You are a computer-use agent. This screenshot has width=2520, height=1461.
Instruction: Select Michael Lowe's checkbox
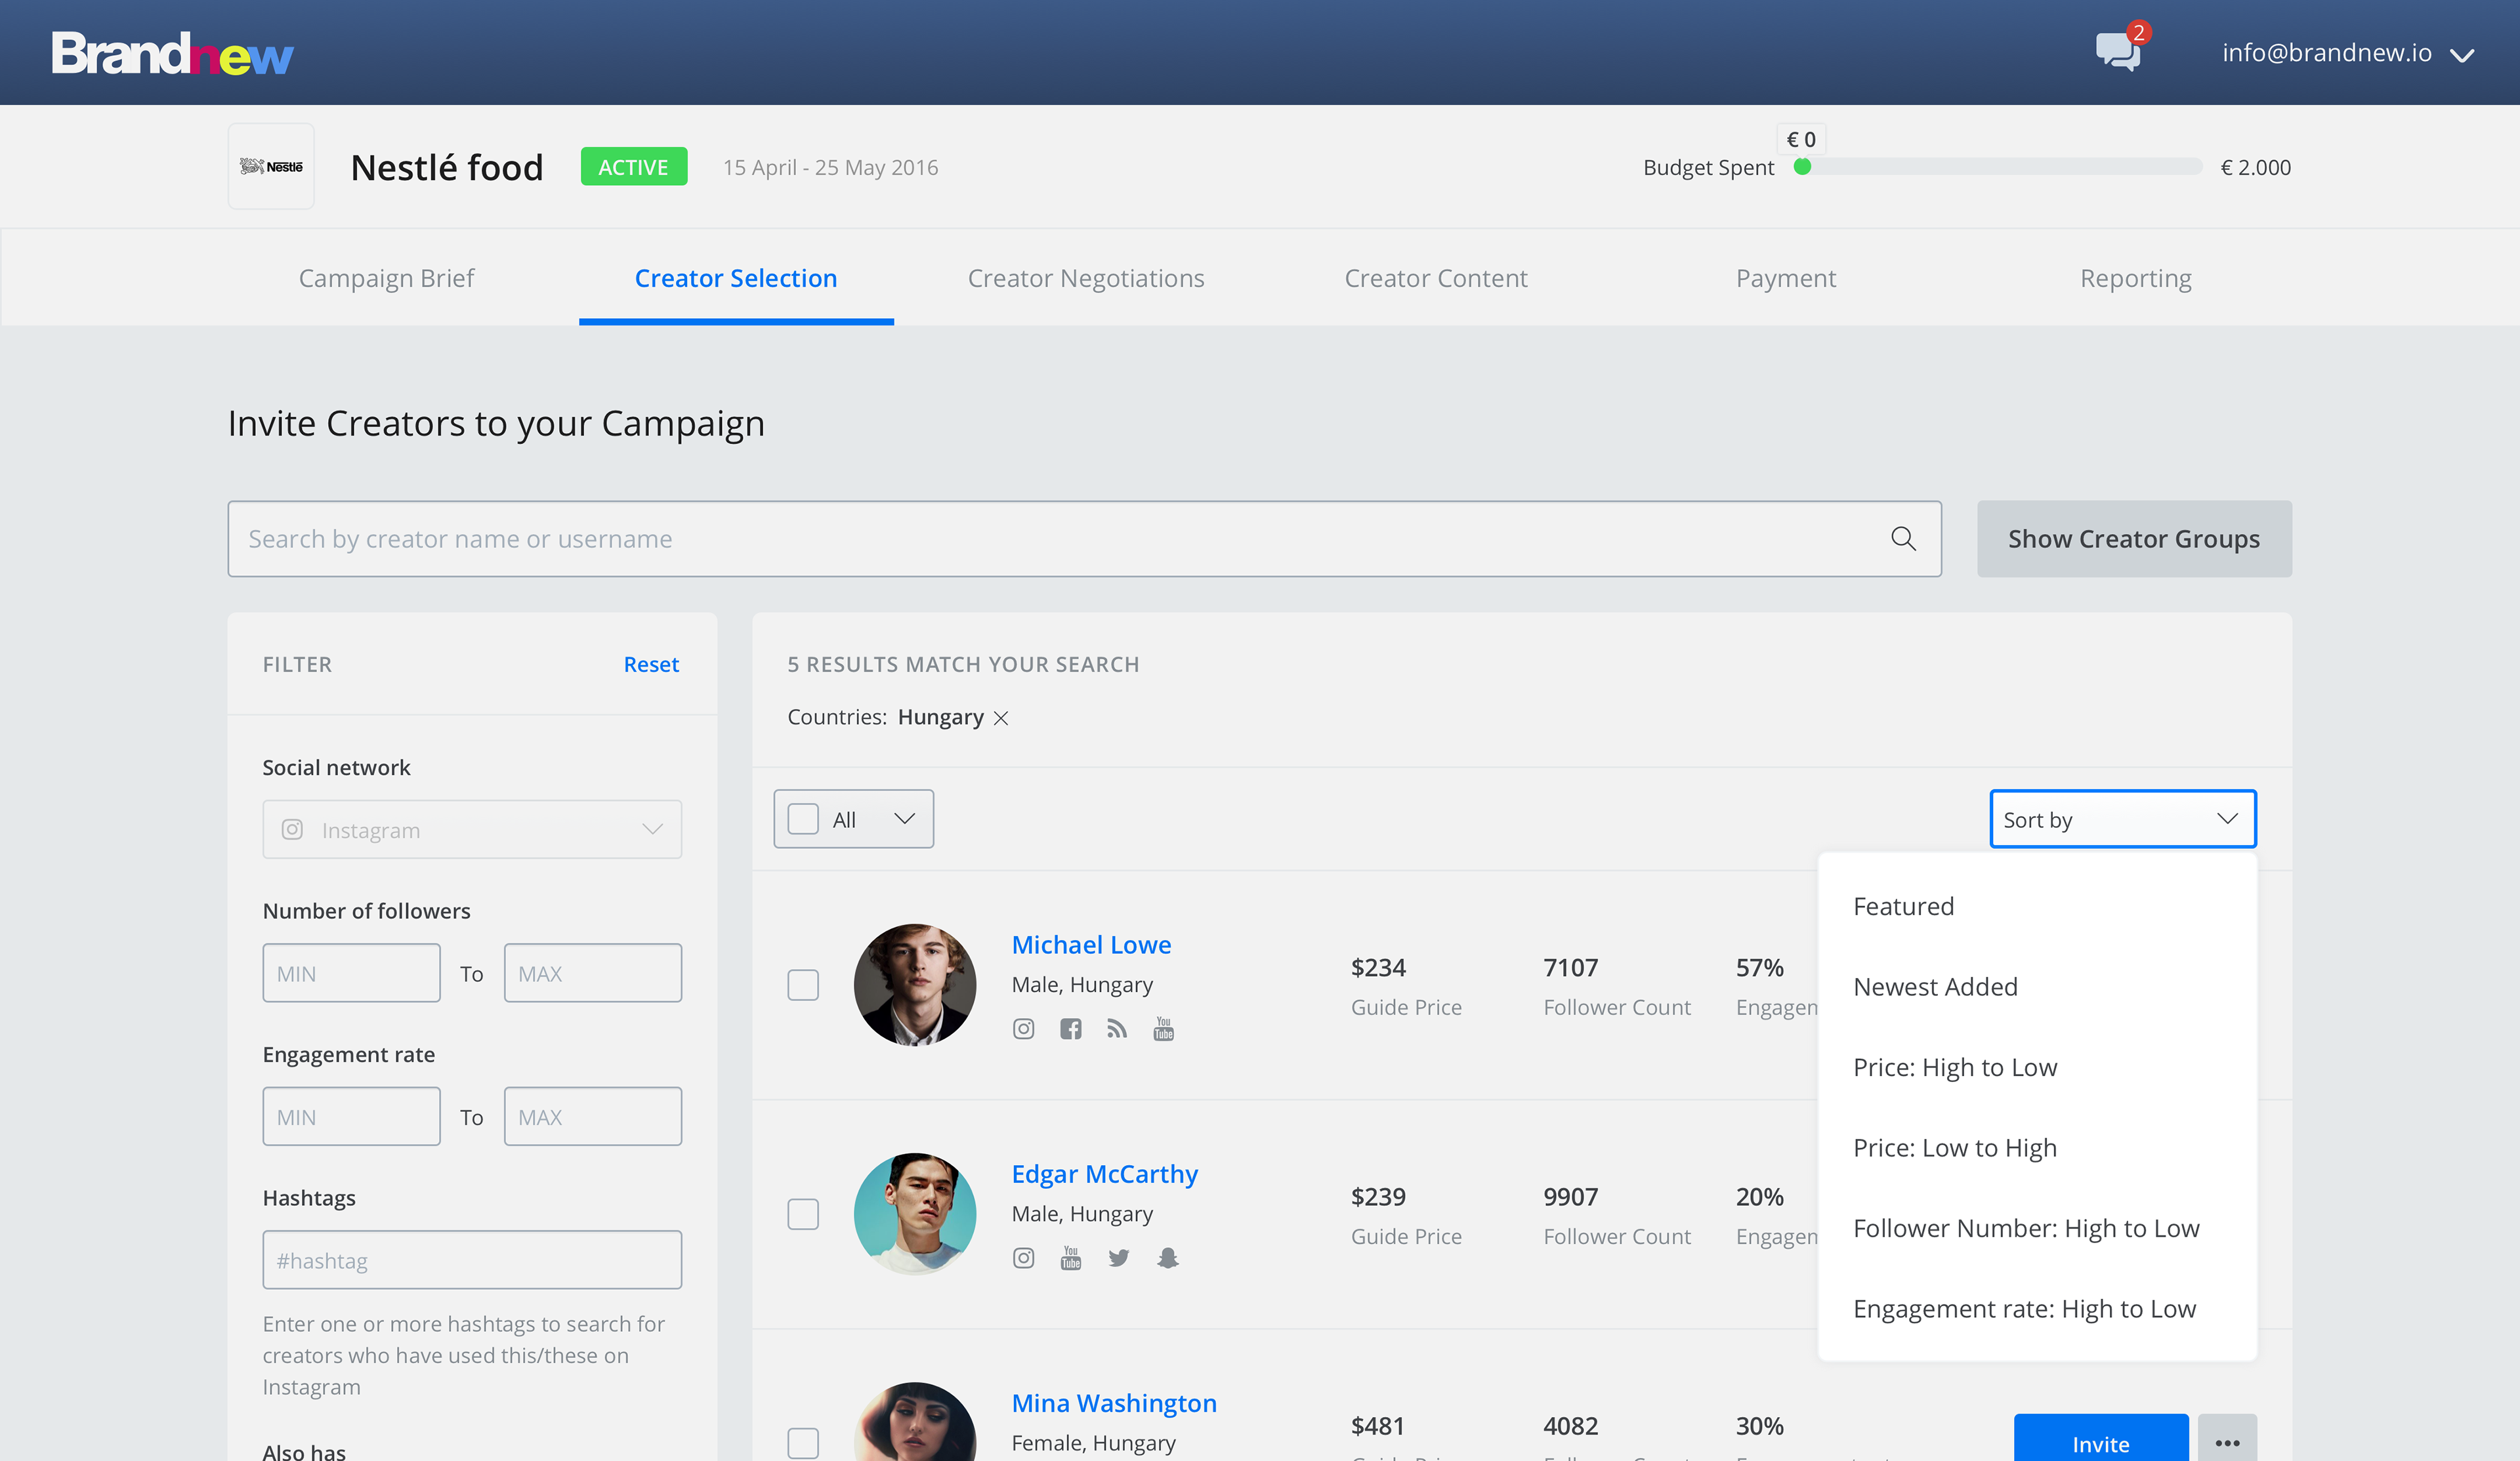pos(803,985)
